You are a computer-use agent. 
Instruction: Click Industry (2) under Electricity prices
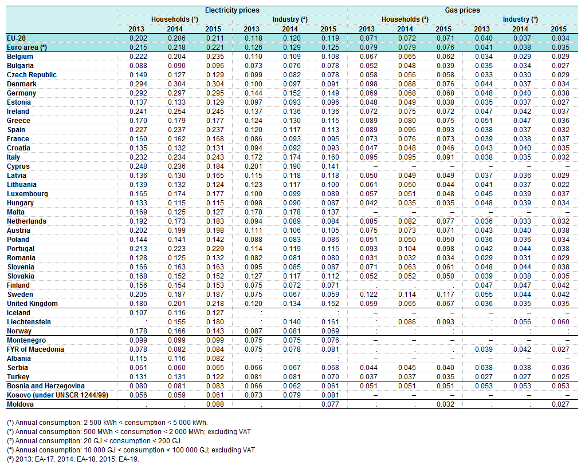tap(290, 19)
